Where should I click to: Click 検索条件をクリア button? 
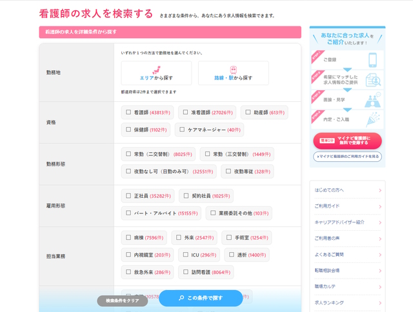pyautogui.click(x=123, y=300)
